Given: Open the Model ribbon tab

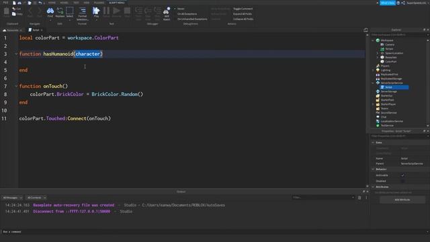Looking at the screenshot, I should point(64,3).
